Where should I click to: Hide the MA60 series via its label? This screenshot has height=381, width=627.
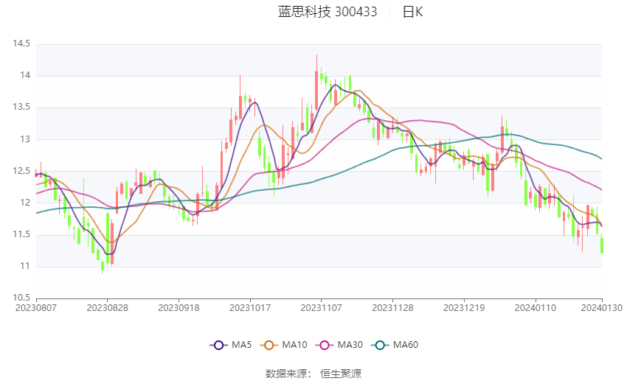[x=405, y=345]
